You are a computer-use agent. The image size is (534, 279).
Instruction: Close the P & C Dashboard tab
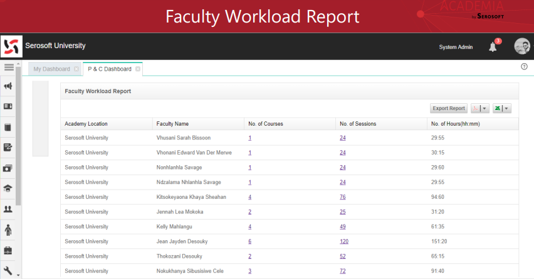(138, 69)
